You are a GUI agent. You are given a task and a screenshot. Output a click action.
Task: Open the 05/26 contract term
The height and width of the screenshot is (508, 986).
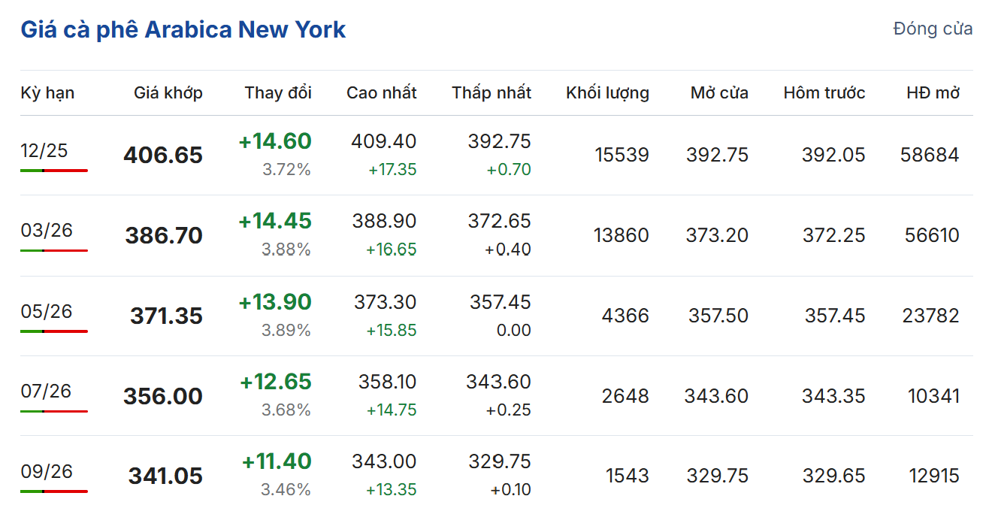point(47,311)
